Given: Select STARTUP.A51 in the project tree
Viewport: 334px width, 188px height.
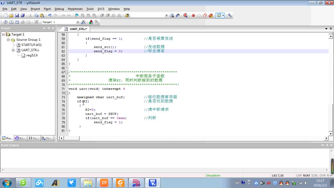Looking at the screenshot, I should pyautogui.click(x=31, y=45).
